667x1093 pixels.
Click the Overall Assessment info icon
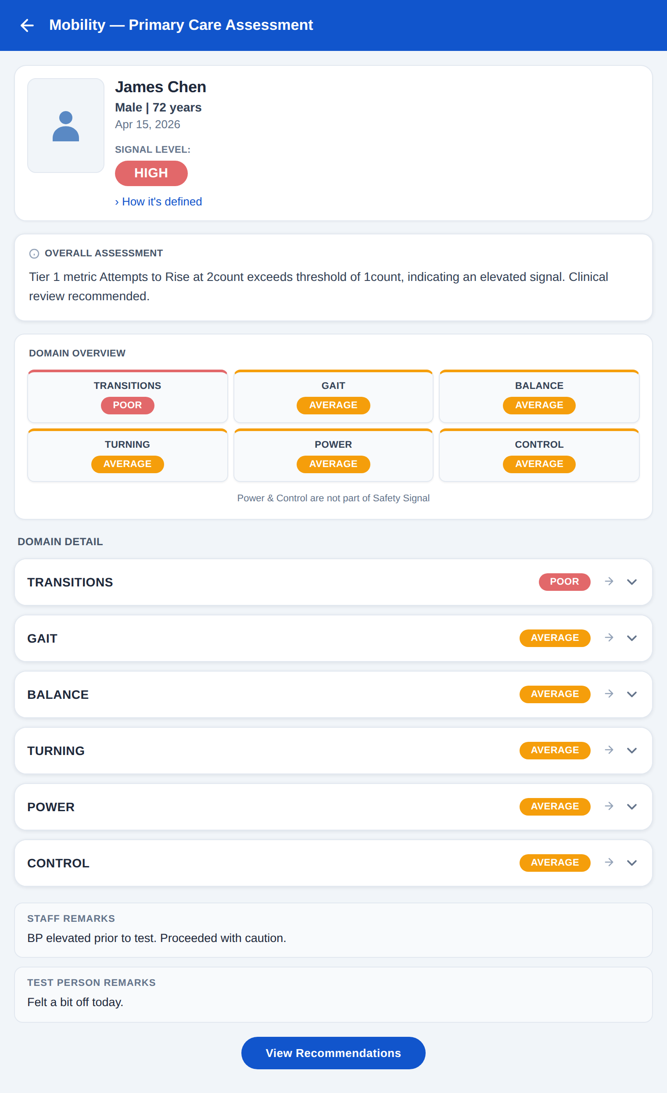coord(34,254)
